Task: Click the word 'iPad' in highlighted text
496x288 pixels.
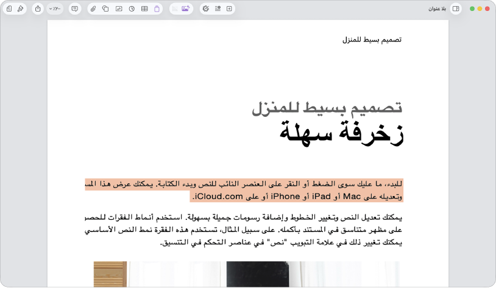Action: (321, 197)
